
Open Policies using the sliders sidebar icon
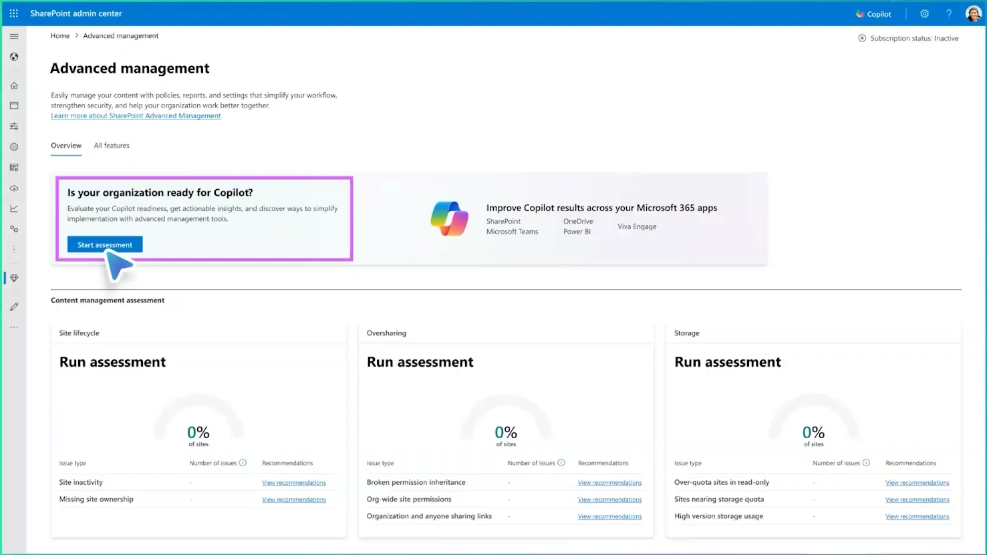[x=14, y=126]
